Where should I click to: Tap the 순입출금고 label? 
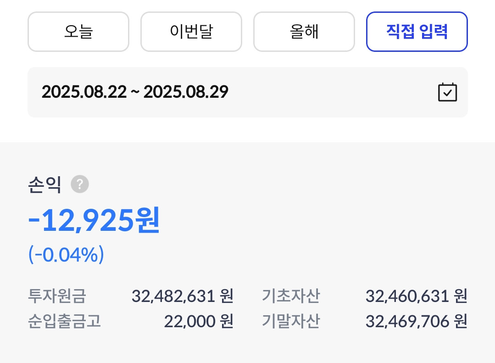click(64, 322)
